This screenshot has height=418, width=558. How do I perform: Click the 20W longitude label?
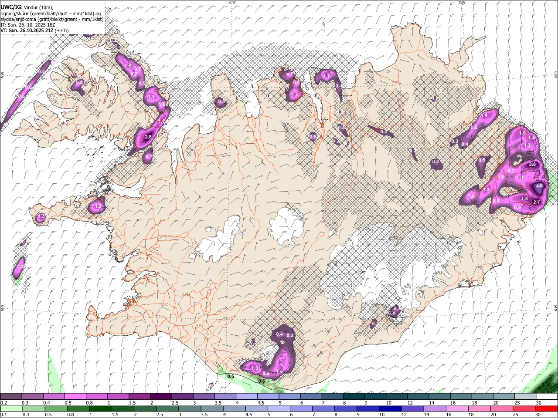click(x=232, y=2)
